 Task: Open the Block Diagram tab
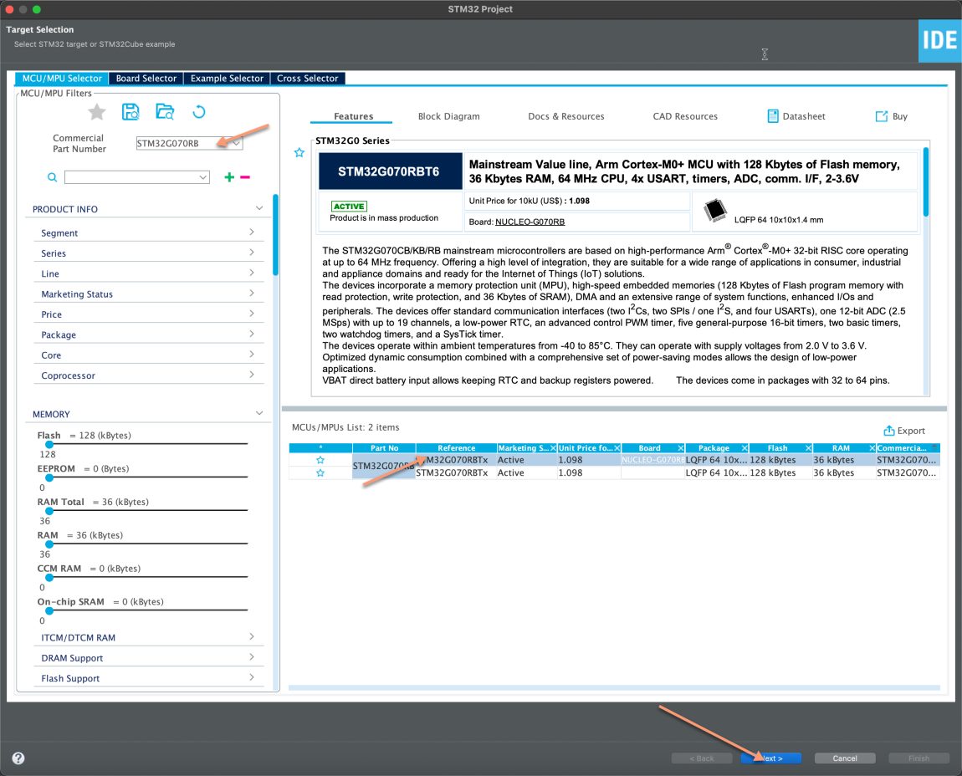(448, 116)
